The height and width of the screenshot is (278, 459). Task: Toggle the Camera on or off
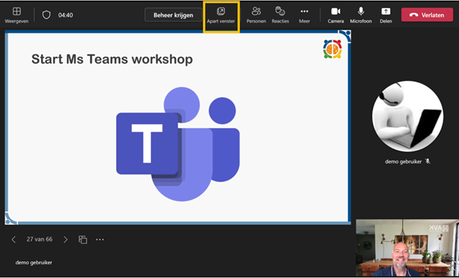click(x=335, y=15)
